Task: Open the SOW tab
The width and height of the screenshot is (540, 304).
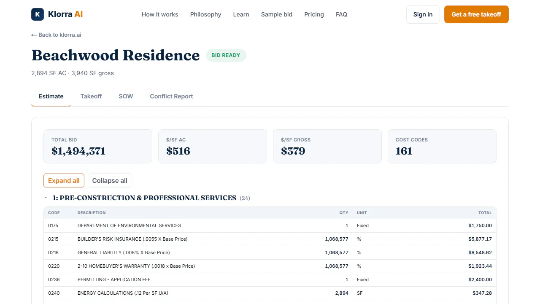Action: click(x=126, y=96)
